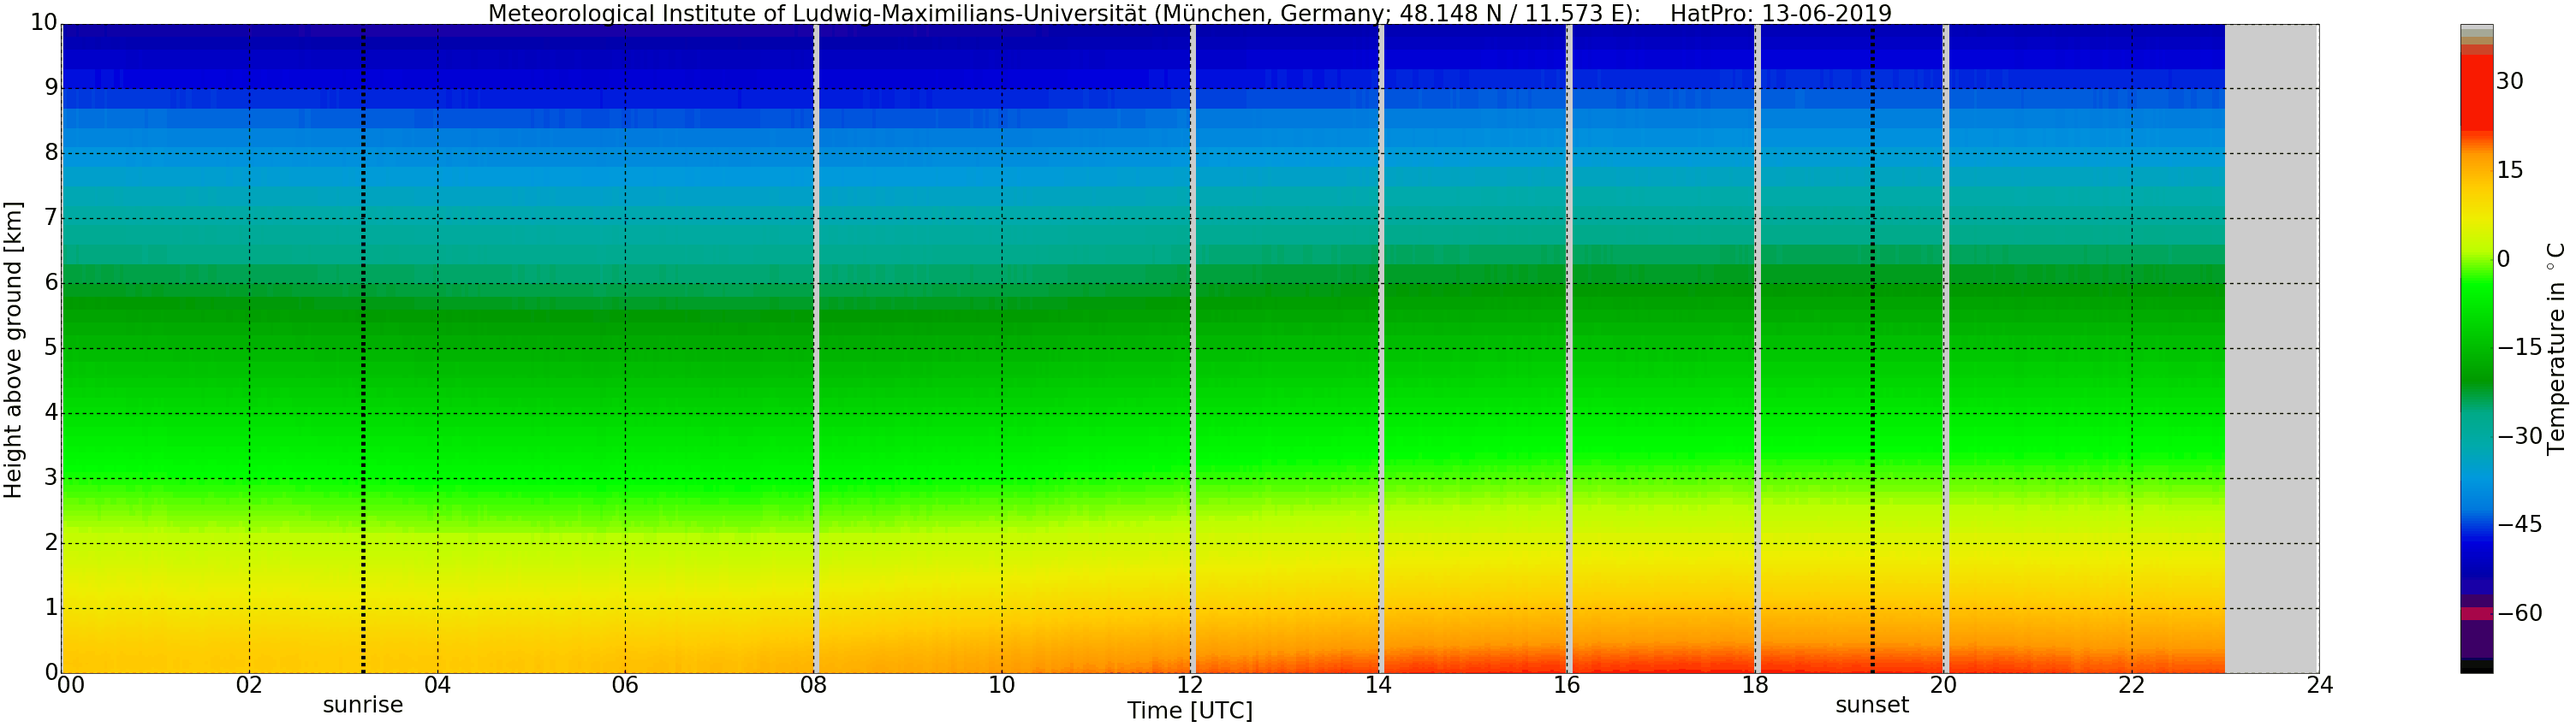Click the 'sunrise' label below the time axis
This screenshot has height=727, width=2576.
tap(363, 705)
